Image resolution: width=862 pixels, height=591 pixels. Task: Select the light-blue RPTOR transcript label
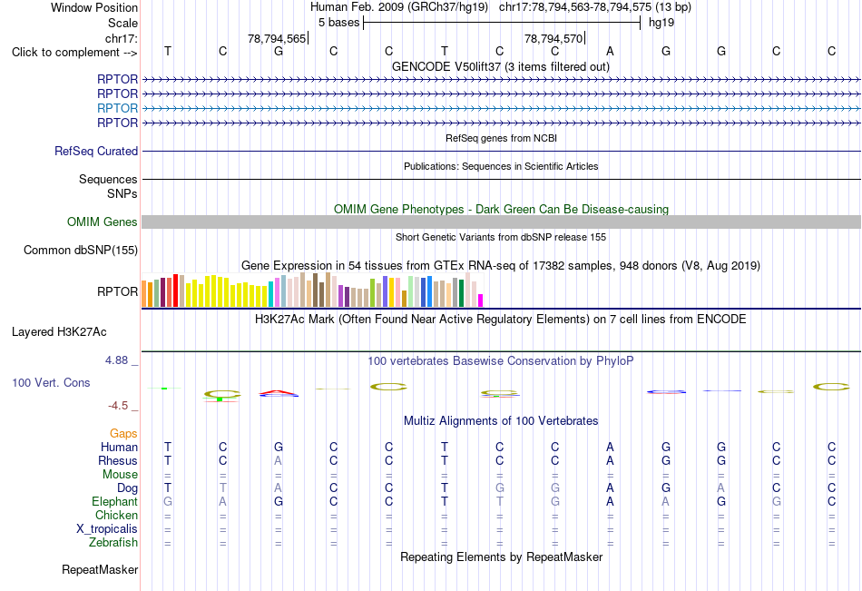(x=117, y=108)
